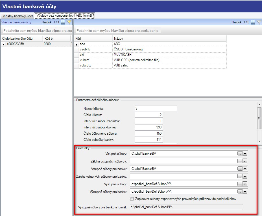This screenshot has height=216, width=262.
Task: Open grid view icon beside Riadok: 1 / 5
Action: point(253,22)
